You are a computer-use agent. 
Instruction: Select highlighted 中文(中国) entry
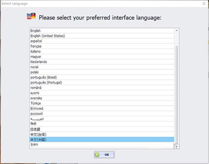102,140
